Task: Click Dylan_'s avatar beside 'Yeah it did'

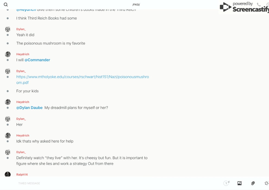Action: point(8,29)
